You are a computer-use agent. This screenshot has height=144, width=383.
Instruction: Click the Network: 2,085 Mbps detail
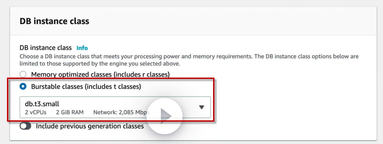click(x=120, y=112)
